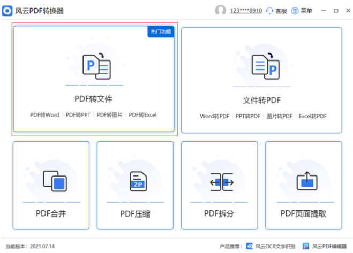
Task: Click the 菜单 list icon
Action: (x=295, y=11)
